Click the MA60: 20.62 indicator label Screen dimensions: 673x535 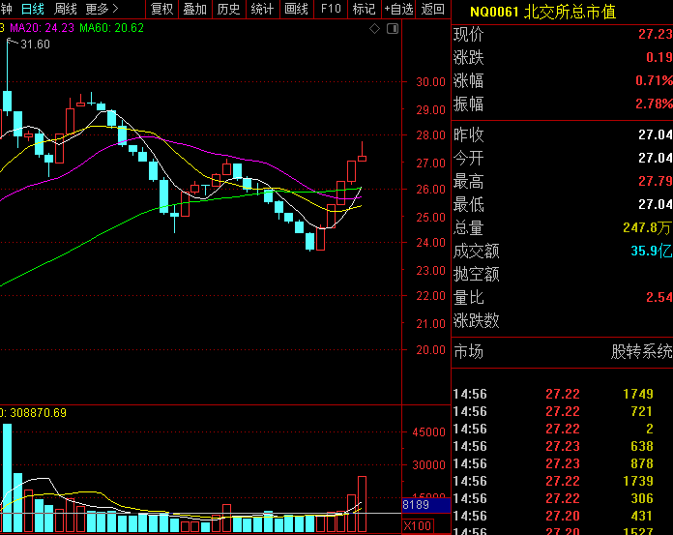click(x=111, y=28)
